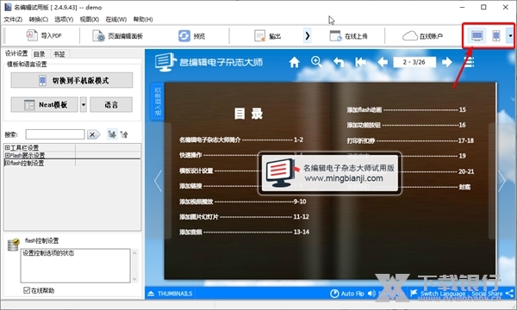Focus the 搜索 search input field
The height and width of the screenshot is (310, 517).
tap(55, 134)
